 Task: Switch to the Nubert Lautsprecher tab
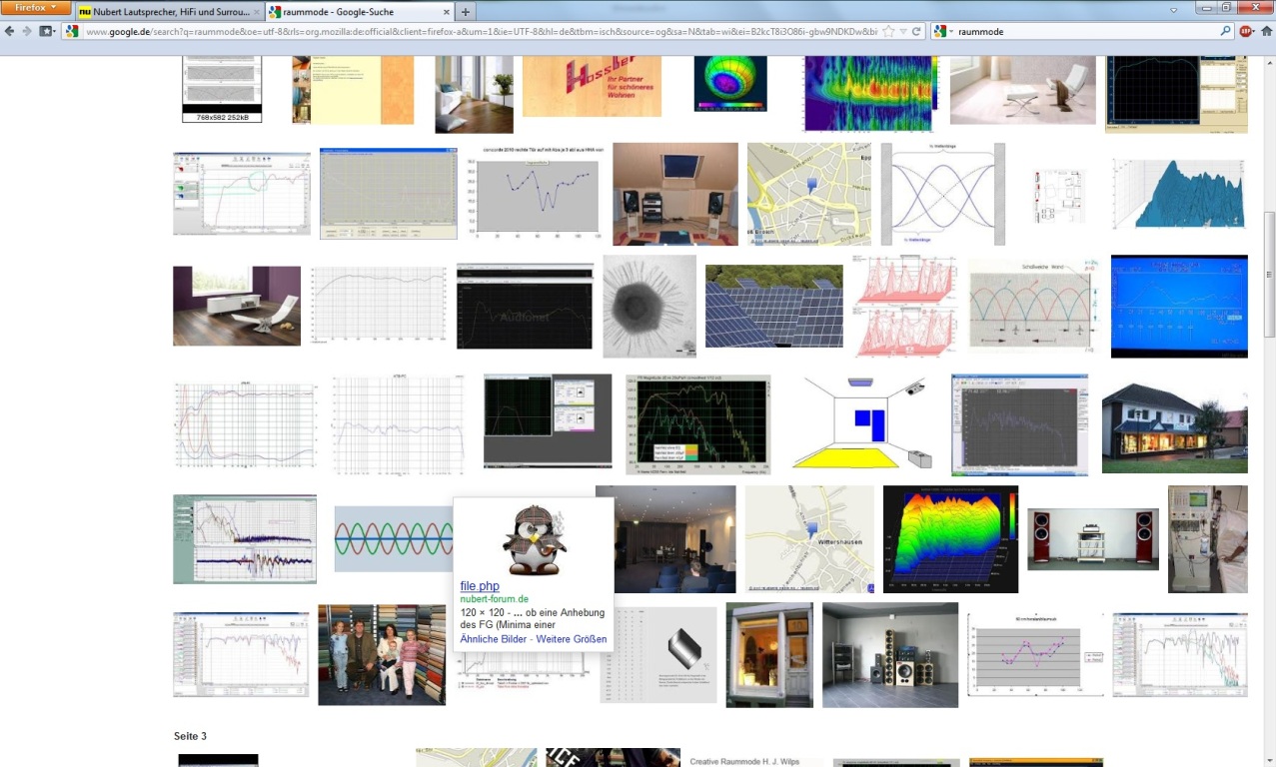(165, 12)
